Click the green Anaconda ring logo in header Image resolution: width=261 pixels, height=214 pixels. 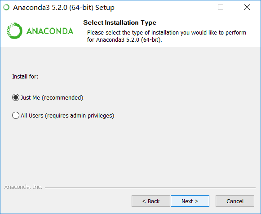coord(14,31)
